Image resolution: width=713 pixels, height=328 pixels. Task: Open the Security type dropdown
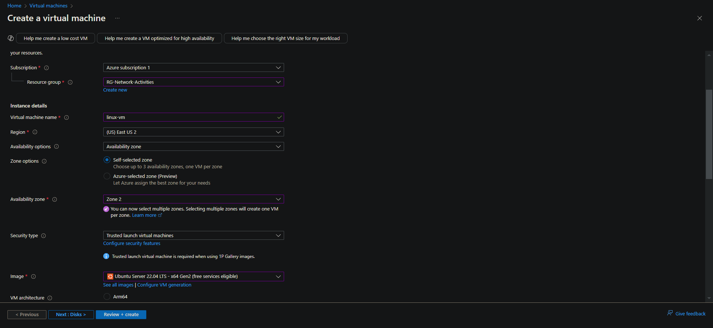(193, 235)
